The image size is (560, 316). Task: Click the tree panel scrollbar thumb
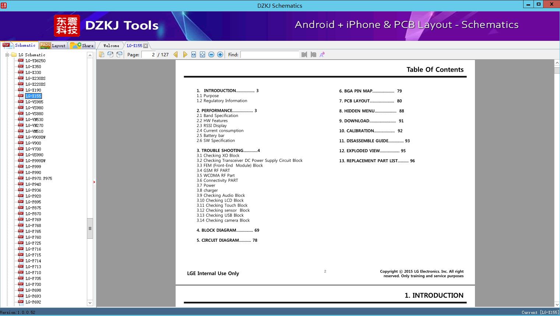pyautogui.click(x=90, y=228)
